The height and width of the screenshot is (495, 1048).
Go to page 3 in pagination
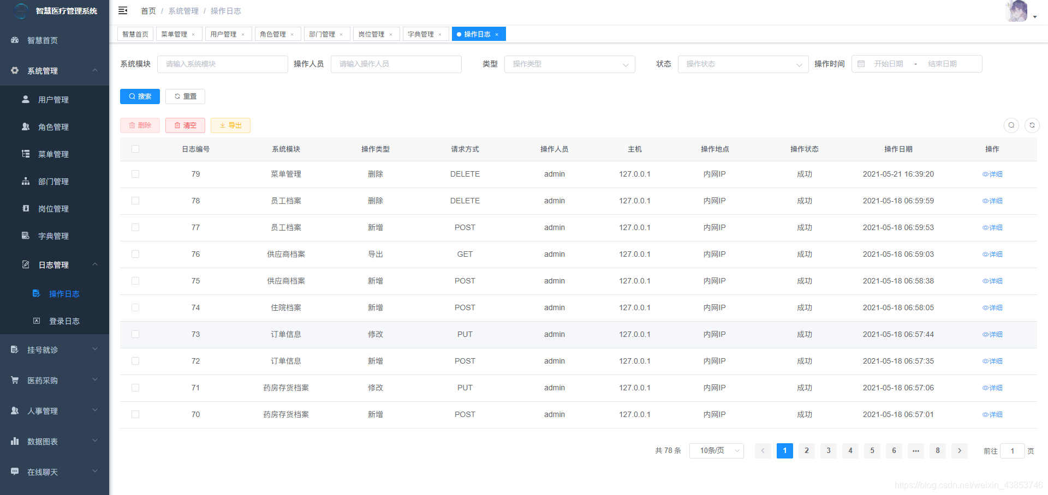click(828, 451)
